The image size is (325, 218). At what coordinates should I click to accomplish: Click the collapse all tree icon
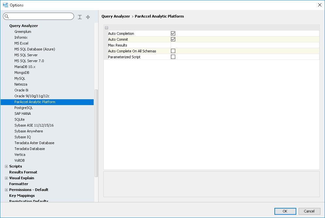(x=88, y=17)
